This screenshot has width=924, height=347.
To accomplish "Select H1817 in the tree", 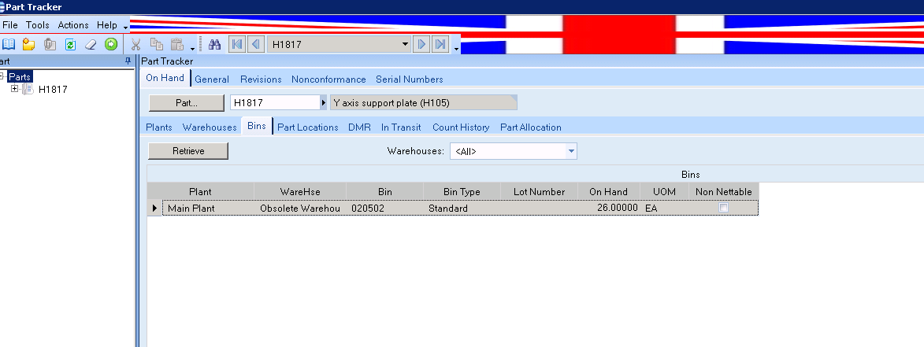I will (53, 90).
